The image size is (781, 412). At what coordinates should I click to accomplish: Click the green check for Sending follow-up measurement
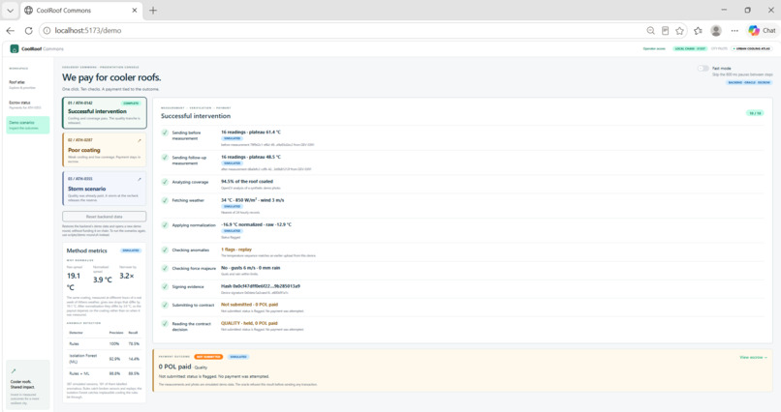(x=165, y=157)
